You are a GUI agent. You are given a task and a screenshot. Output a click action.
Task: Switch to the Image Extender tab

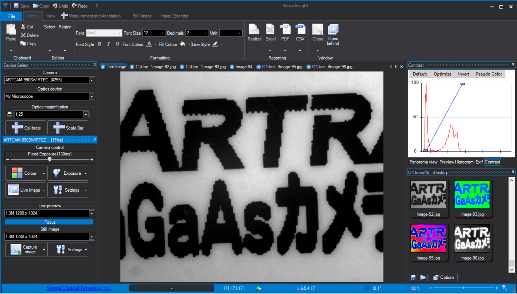coord(174,16)
